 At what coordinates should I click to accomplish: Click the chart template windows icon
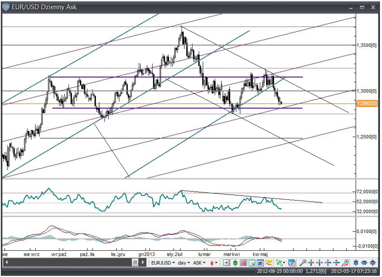coord(292,263)
